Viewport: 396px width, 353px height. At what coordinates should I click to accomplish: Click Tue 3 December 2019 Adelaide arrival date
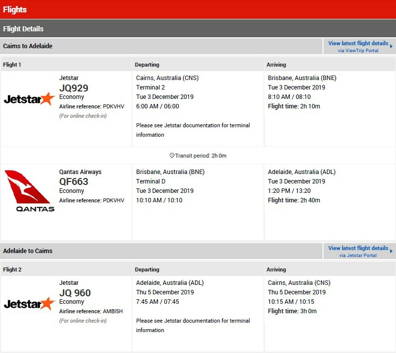(x=296, y=181)
